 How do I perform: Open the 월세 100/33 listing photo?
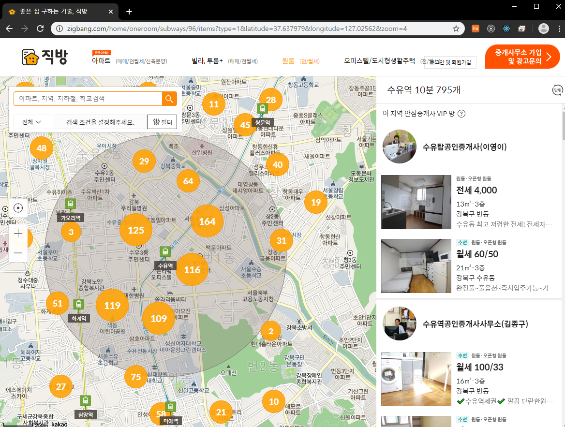(416, 379)
